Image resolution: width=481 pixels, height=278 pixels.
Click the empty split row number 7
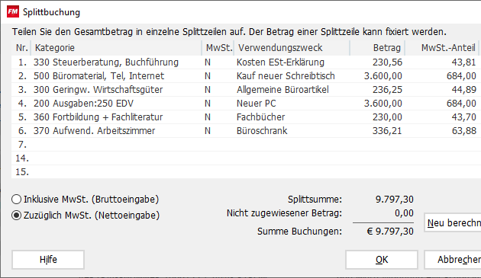245,145
